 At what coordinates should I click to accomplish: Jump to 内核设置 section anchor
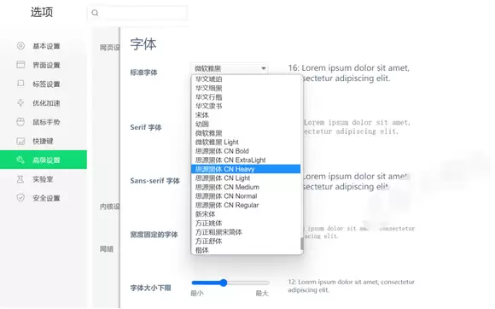click(x=109, y=207)
